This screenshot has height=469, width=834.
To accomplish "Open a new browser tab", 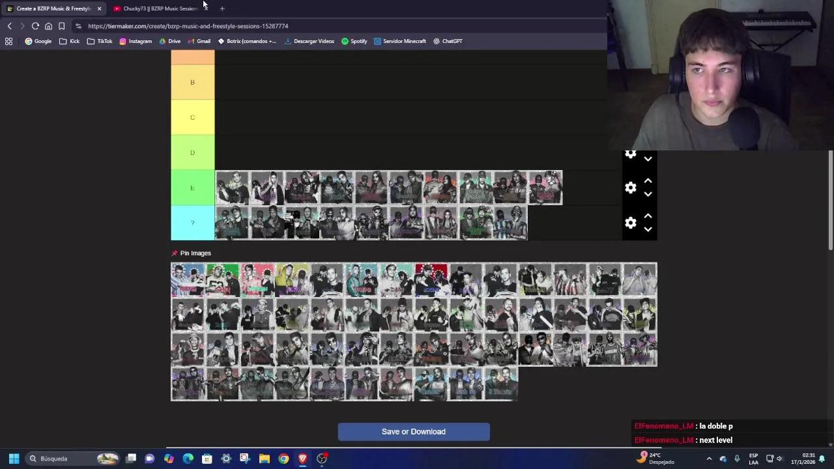I will 222,8.
